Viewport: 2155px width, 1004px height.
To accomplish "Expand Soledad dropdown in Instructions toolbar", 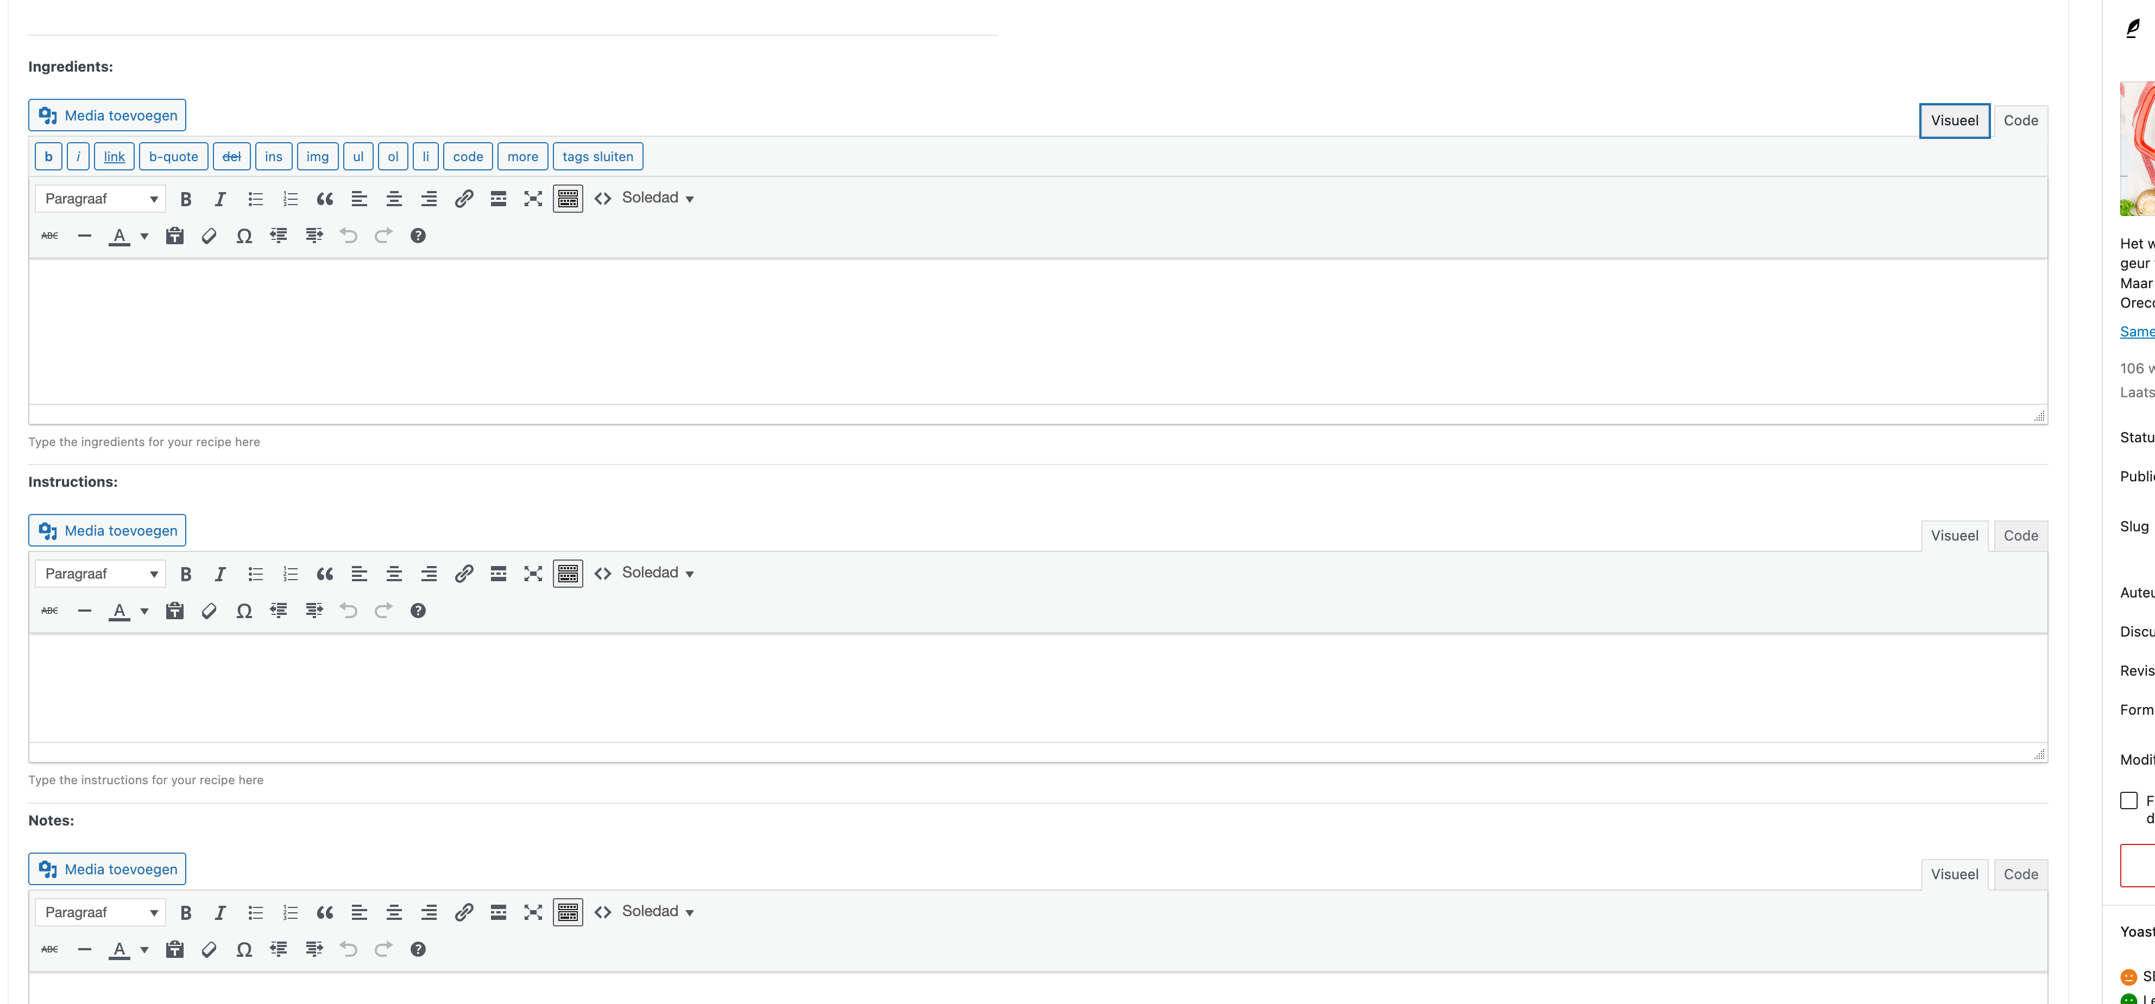I will [x=658, y=574].
